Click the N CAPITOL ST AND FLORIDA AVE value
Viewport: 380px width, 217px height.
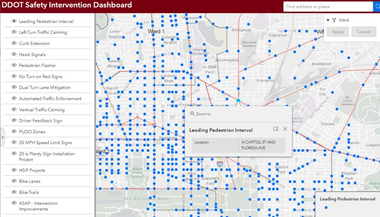coord(258,145)
